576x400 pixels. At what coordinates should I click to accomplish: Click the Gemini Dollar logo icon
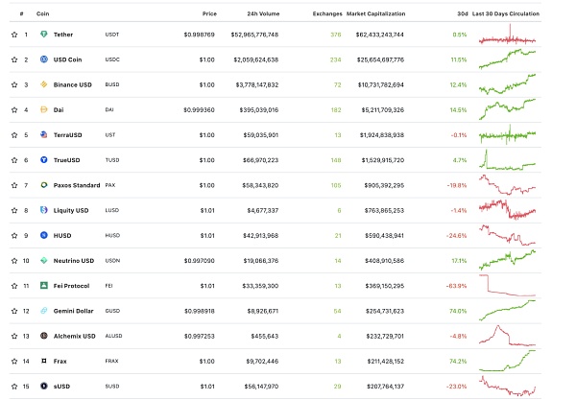pyautogui.click(x=44, y=311)
